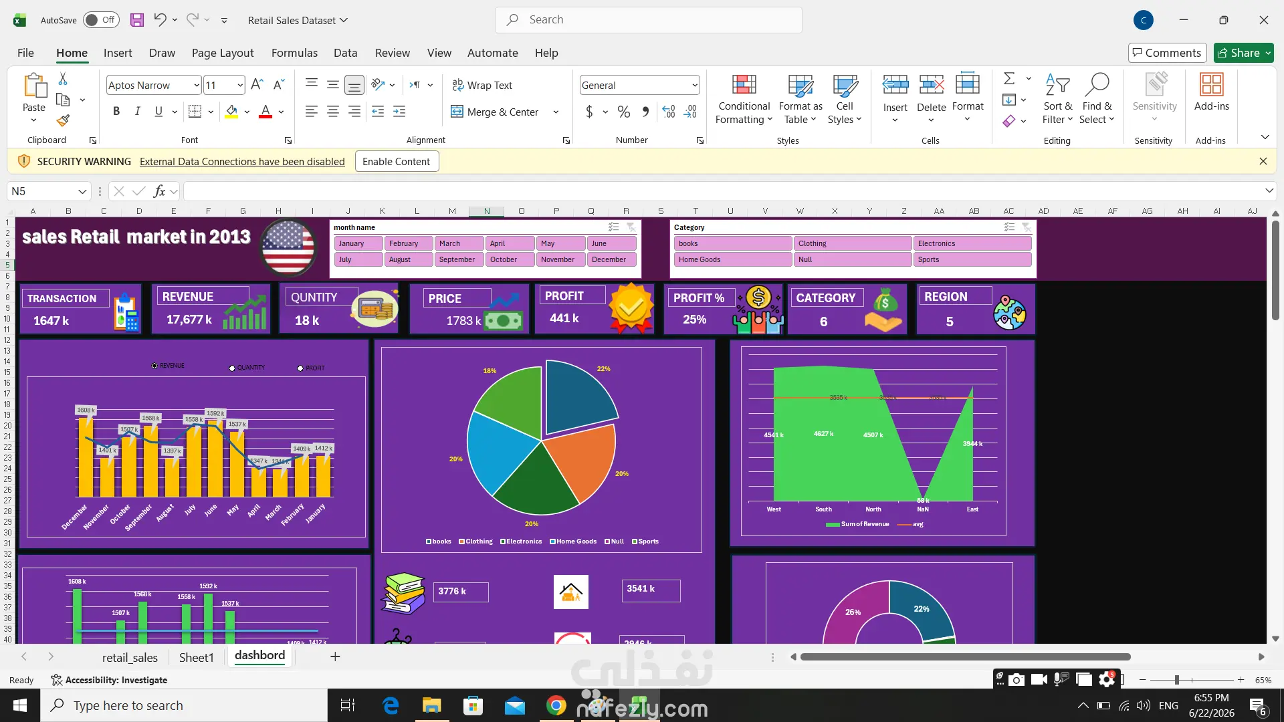
Task: Click the Format Painter brush icon
Action: click(63, 120)
